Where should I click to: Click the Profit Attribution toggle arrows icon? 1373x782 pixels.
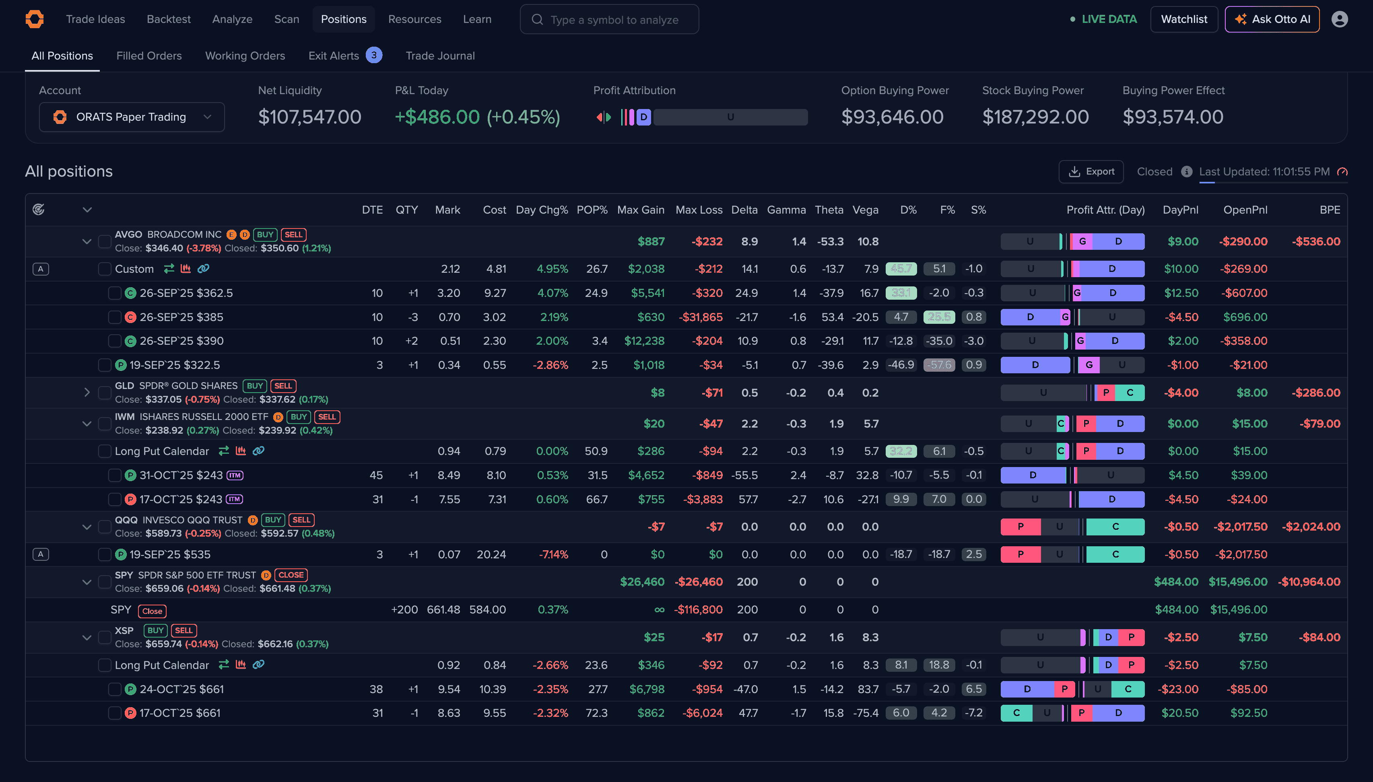(x=603, y=117)
